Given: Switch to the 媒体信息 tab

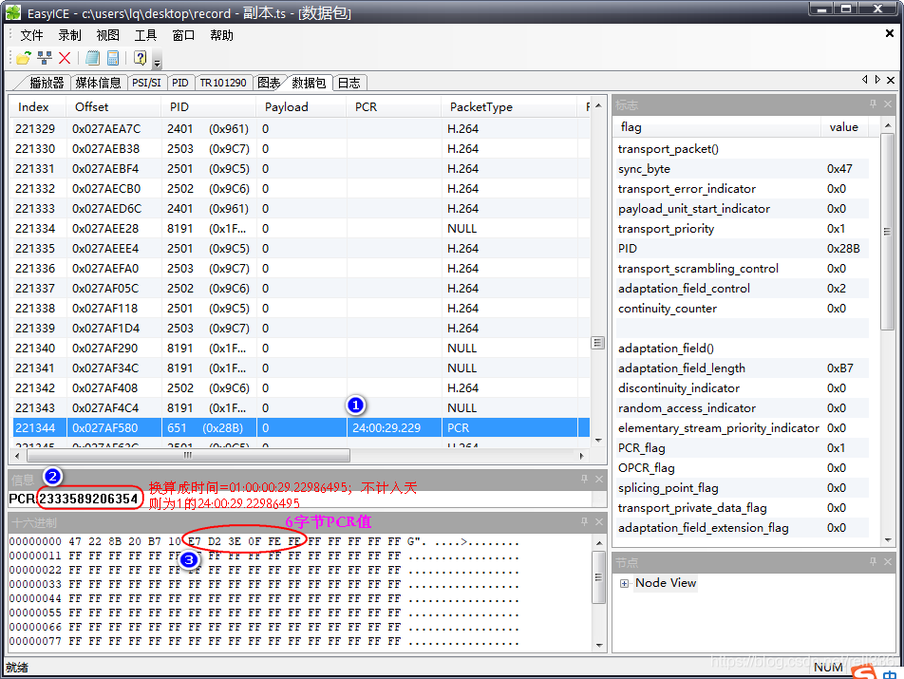Looking at the screenshot, I should (98, 83).
